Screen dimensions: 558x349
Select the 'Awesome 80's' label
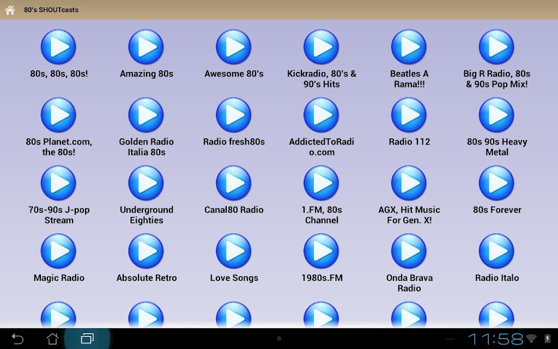tap(234, 74)
